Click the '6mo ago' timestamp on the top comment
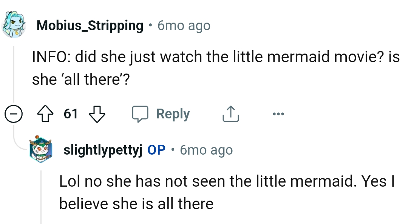 pos(184,25)
